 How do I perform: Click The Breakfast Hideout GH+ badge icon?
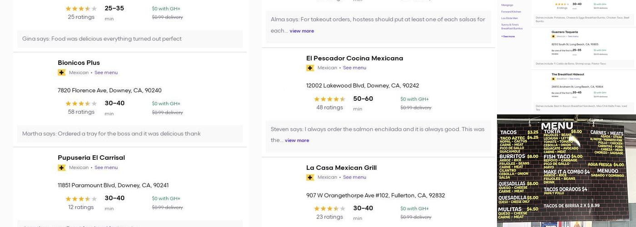553,79
